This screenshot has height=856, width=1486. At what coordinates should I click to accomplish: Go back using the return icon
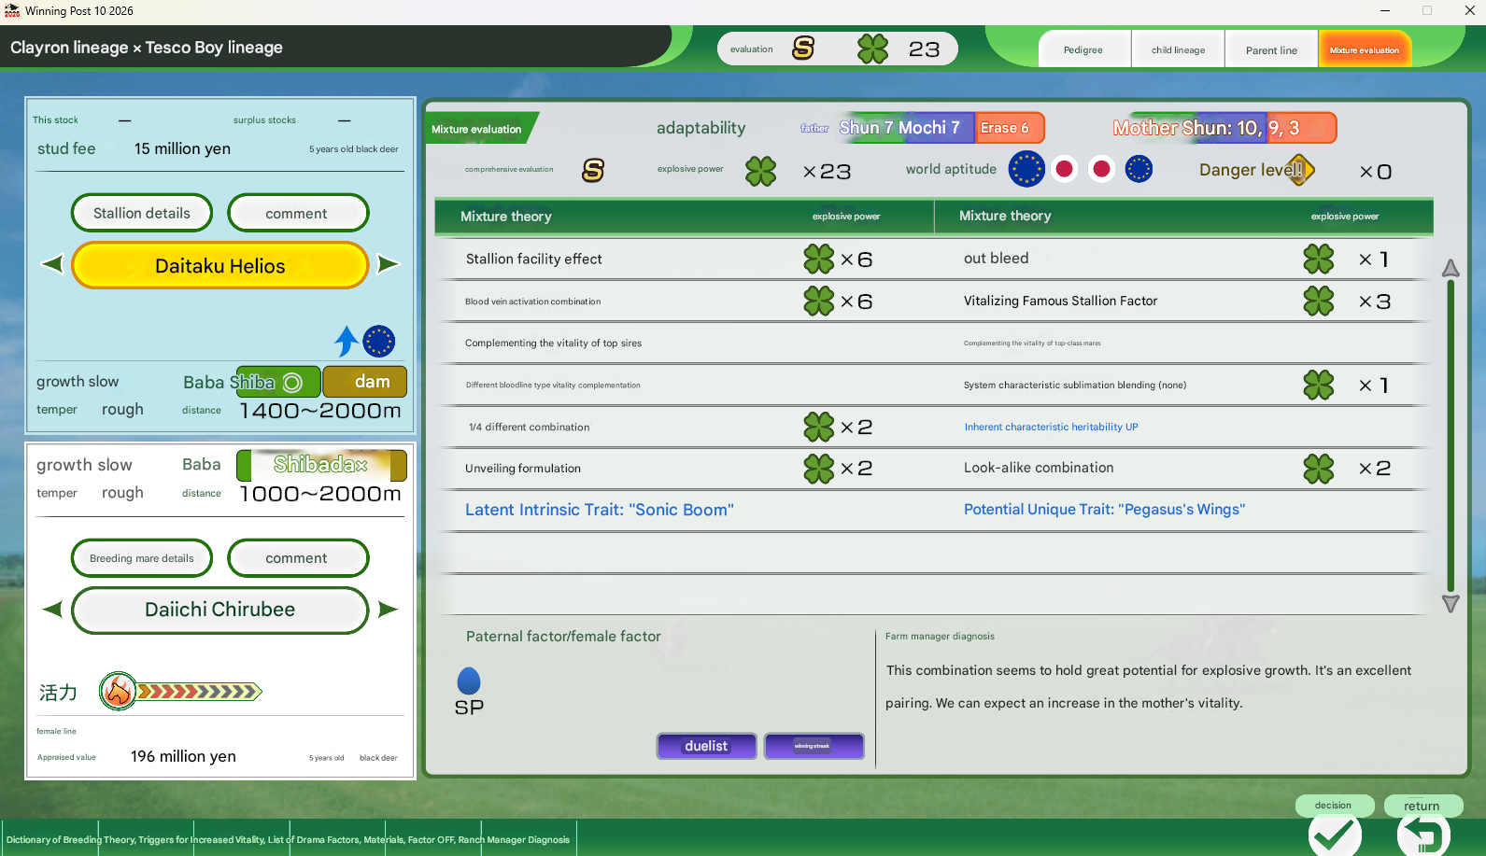click(1423, 835)
